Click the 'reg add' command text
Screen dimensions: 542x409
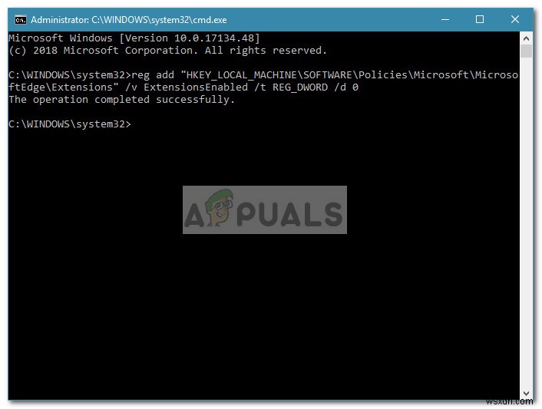tap(153, 75)
